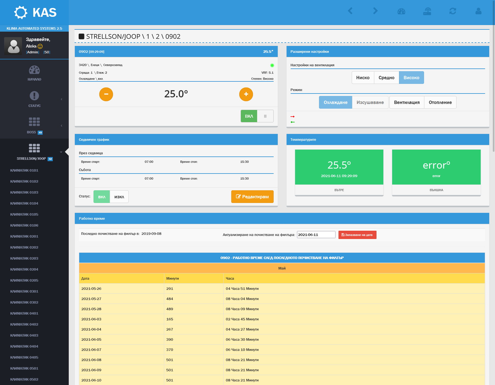
Task: Click the STRELLSON/JOOP grid icon in the sidebar
Action: pos(34,148)
